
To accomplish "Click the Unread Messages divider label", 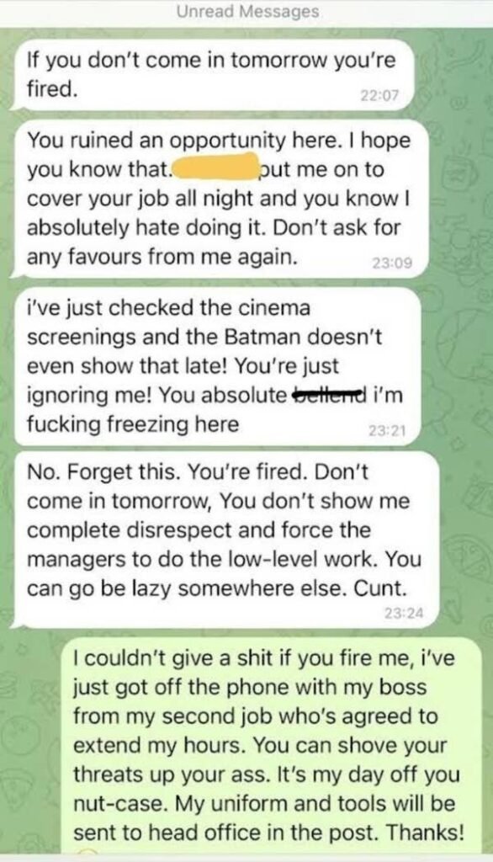I will pos(247,12).
